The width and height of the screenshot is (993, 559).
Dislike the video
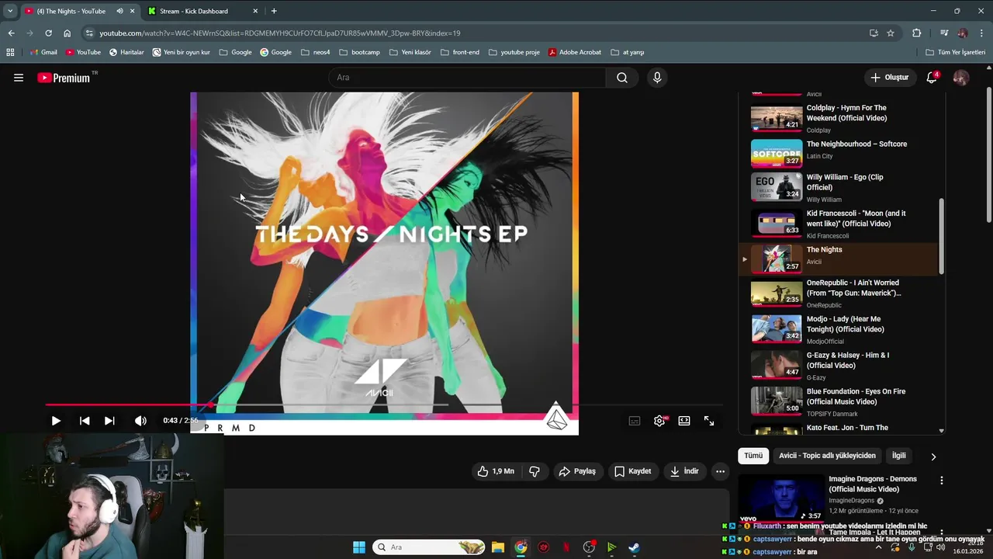point(535,471)
